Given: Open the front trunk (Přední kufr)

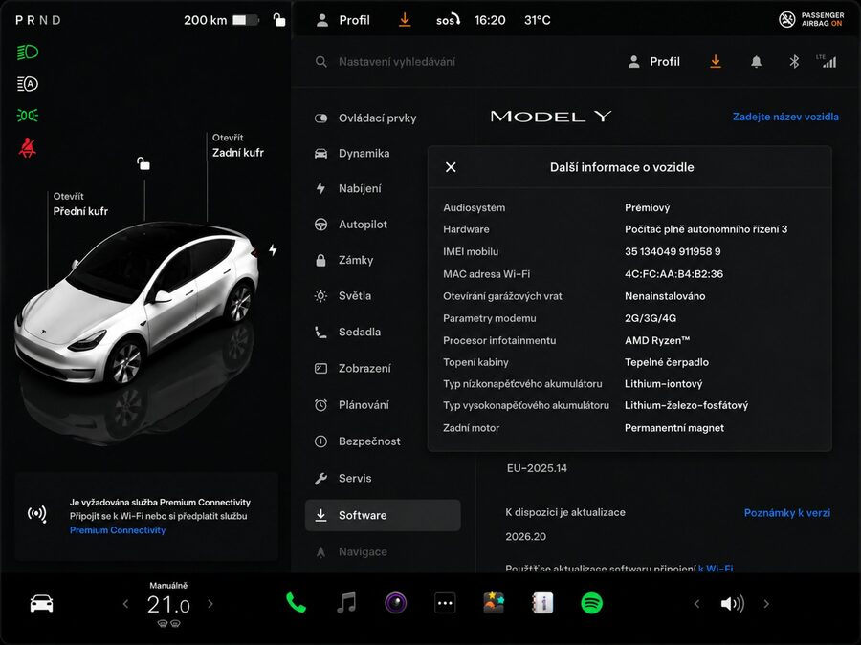Looking at the screenshot, I should click(x=80, y=204).
